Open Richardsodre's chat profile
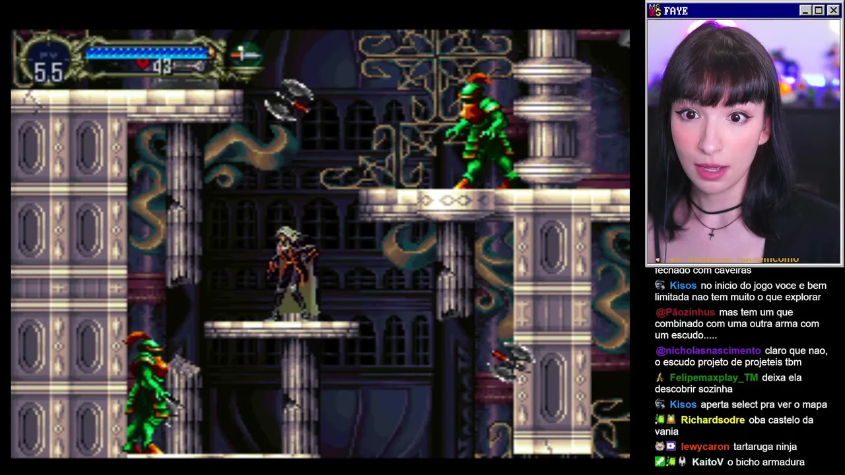The image size is (845, 475). (x=713, y=420)
